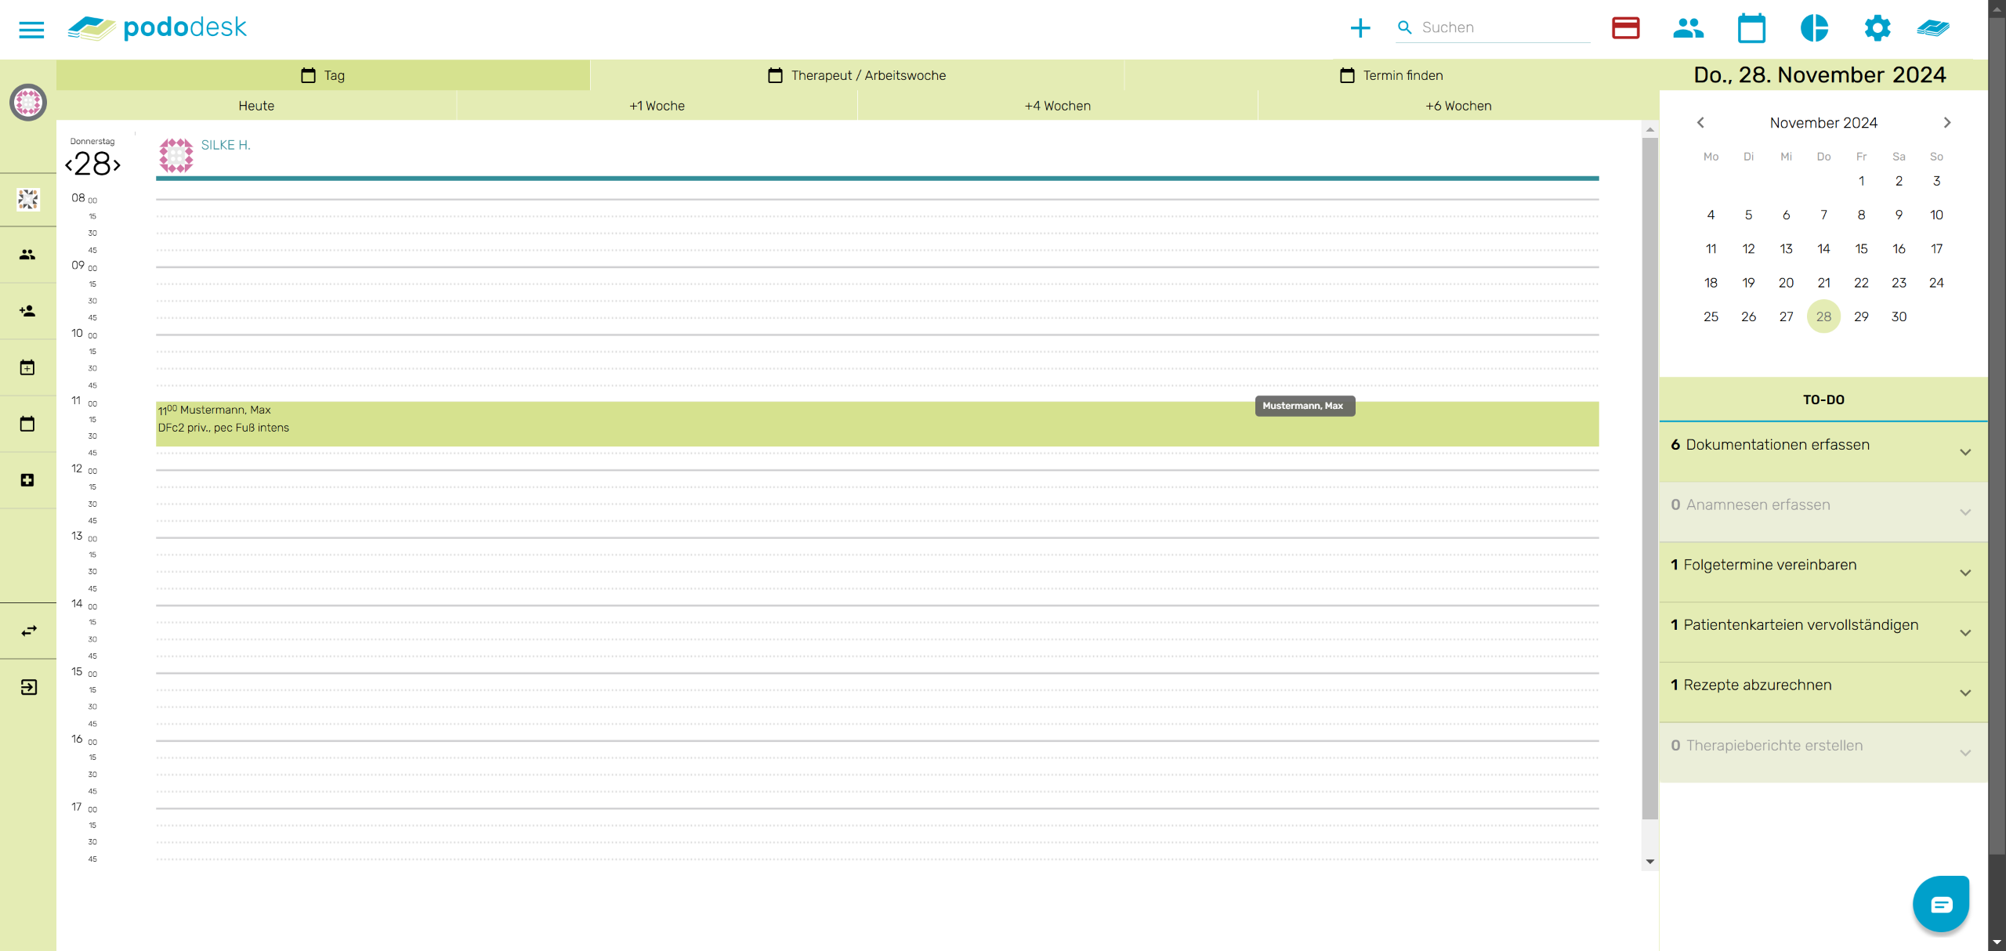Open the red payment card icon
The image size is (2006, 951).
coord(1625,28)
